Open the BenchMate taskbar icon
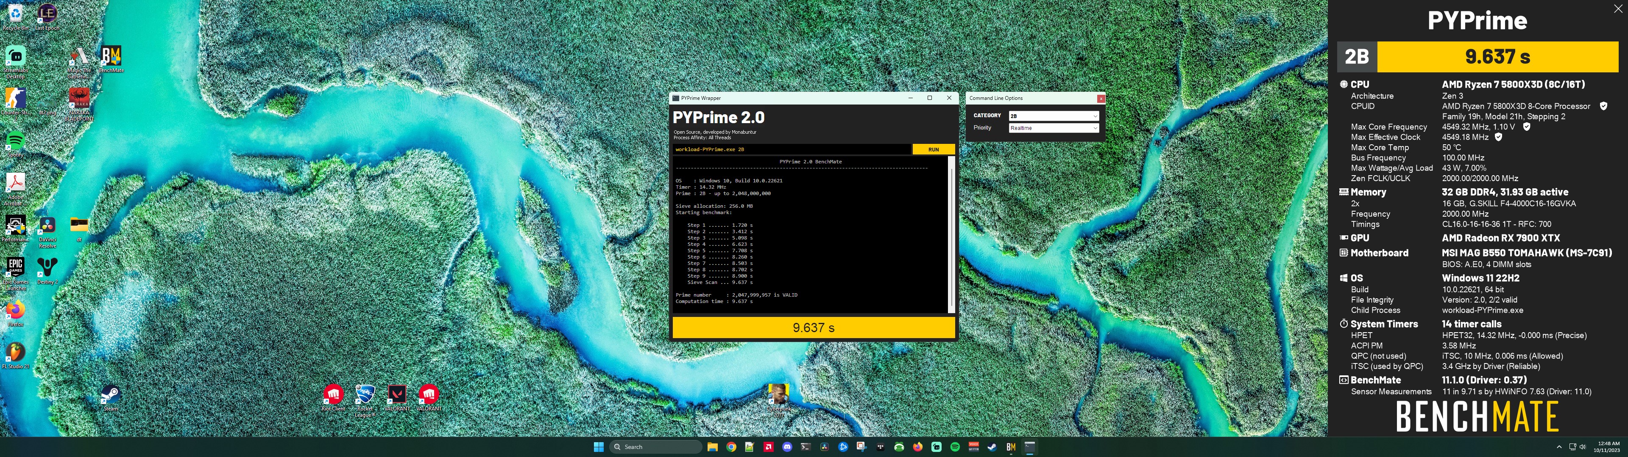This screenshot has width=1628, height=457. pos(1011,447)
